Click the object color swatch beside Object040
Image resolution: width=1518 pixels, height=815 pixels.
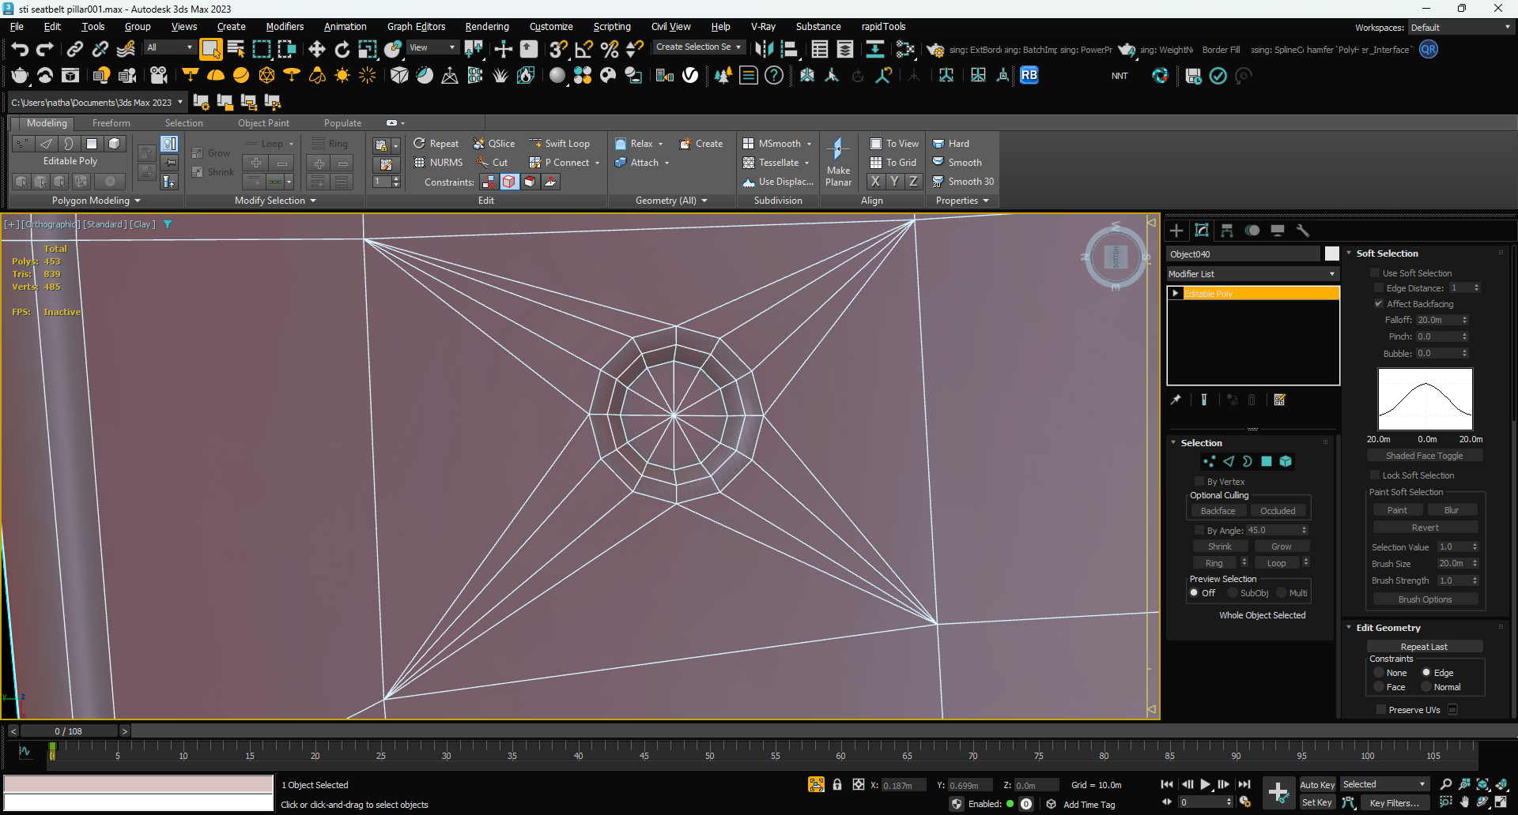pyautogui.click(x=1332, y=254)
